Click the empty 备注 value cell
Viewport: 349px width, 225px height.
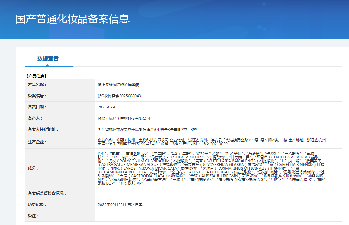click(x=218, y=216)
